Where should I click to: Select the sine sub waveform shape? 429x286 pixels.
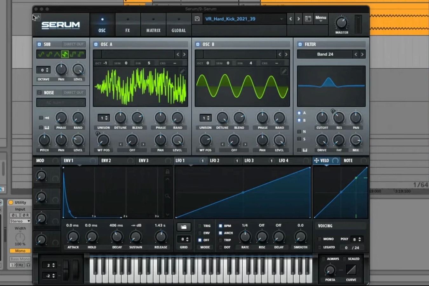point(41,54)
